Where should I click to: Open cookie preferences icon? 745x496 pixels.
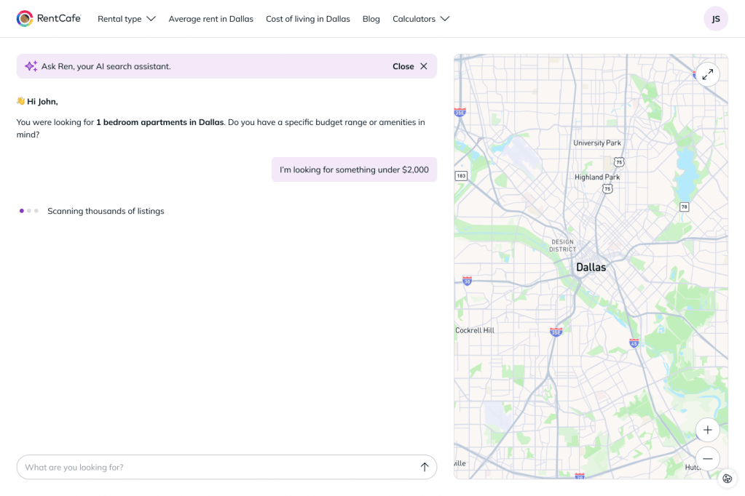click(727, 479)
